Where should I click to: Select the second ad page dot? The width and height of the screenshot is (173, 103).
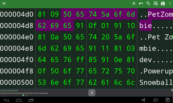26,95
